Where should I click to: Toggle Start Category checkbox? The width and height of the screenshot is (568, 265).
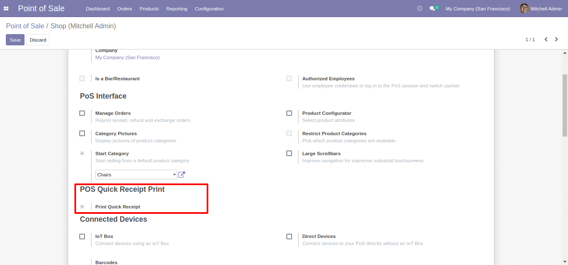pos(82,154)
